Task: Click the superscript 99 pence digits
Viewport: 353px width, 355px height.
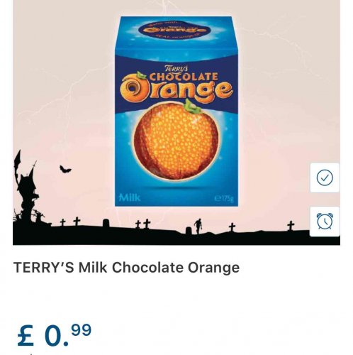Action: (x=81, y=330)
